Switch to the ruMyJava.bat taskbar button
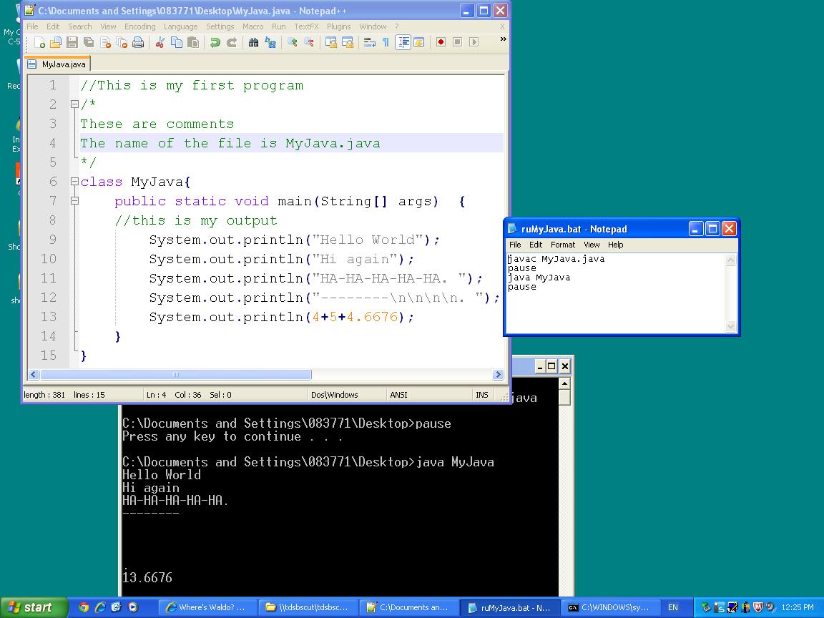Viewport: 824px width, 618px height. tap(510, 607)
